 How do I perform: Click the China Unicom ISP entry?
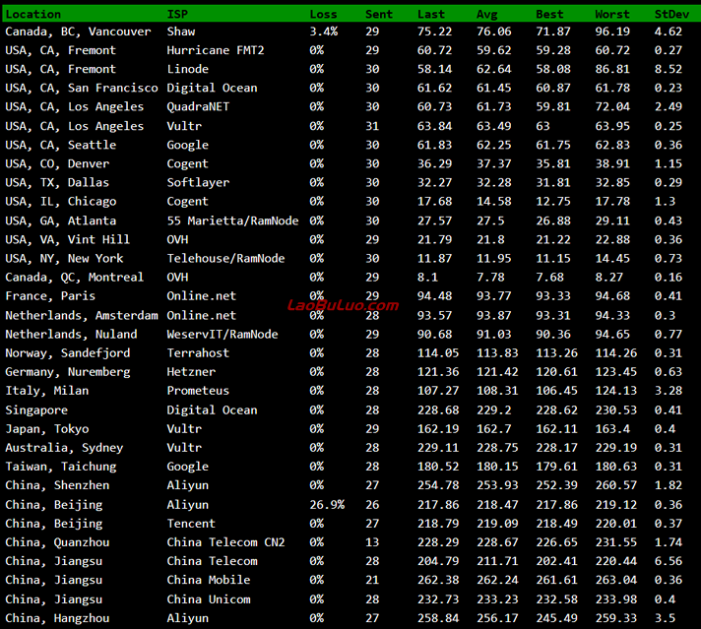click(209, 599)
